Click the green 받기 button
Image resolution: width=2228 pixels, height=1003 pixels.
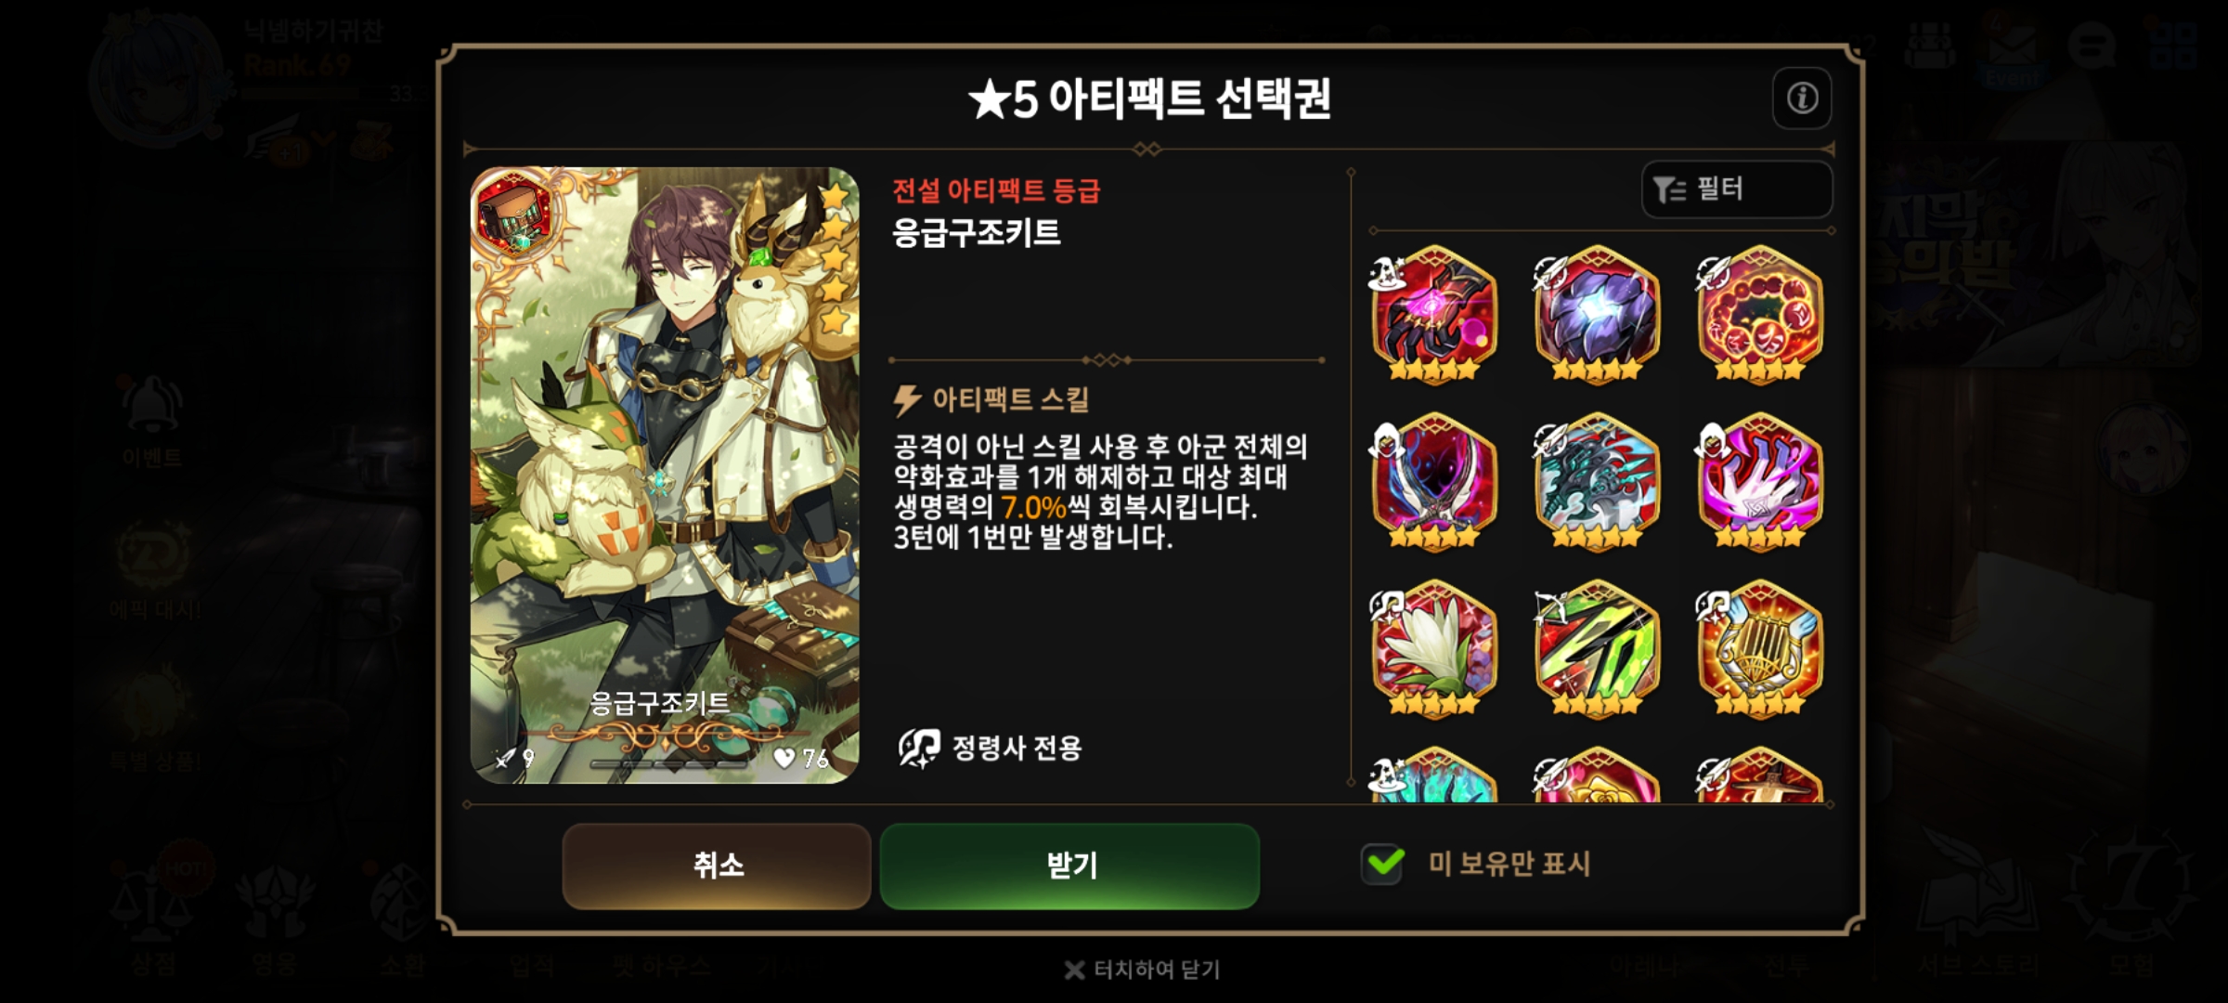(1069, 866)
